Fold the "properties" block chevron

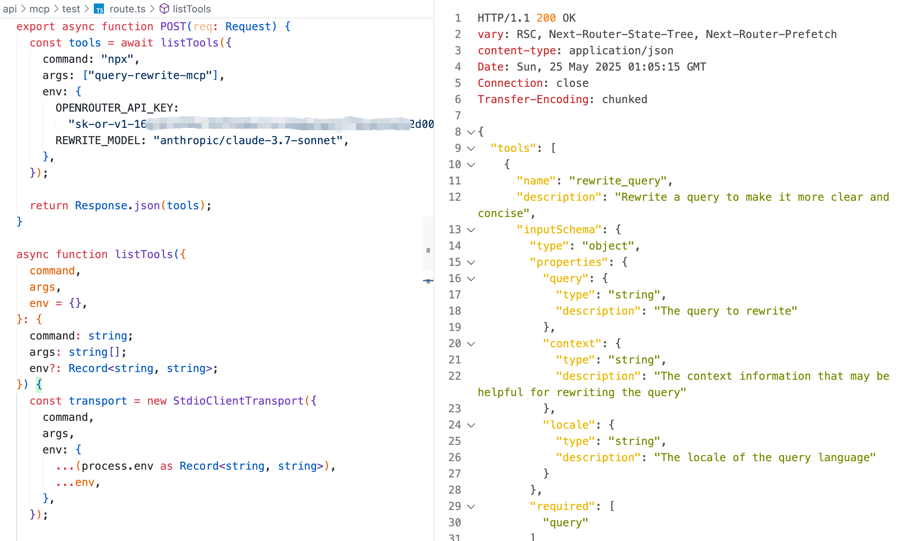471,262
